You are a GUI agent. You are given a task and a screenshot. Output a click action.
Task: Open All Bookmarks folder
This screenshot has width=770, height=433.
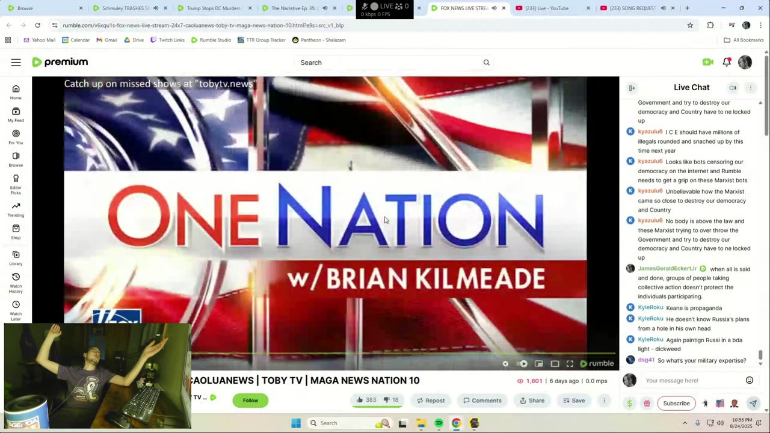click(744, 40)
